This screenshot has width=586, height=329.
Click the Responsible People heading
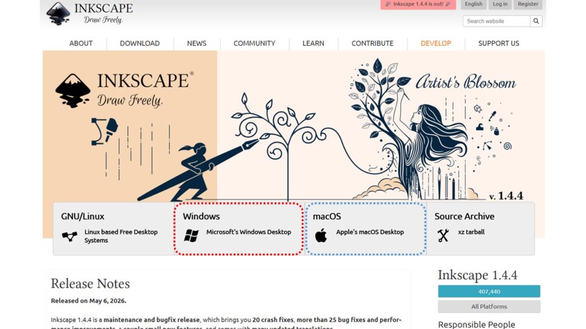click(476, 324)
